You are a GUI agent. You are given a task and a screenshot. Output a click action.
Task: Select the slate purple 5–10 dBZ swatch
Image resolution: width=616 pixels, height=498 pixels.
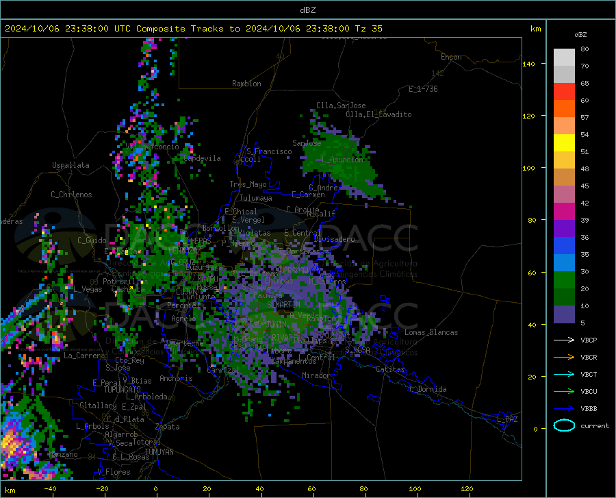click(564, 314)
